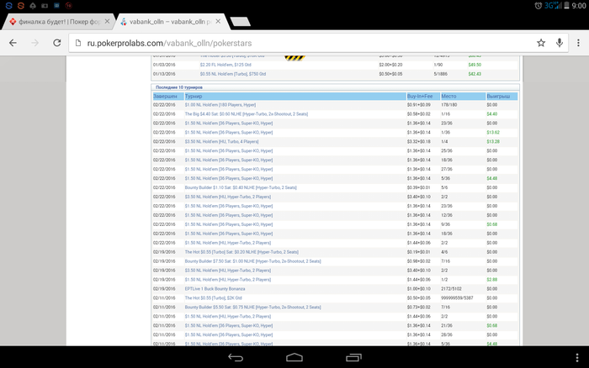Select the '$2.88' winnings value
This screenshot has height=368, width=589.
pos(492,280)
